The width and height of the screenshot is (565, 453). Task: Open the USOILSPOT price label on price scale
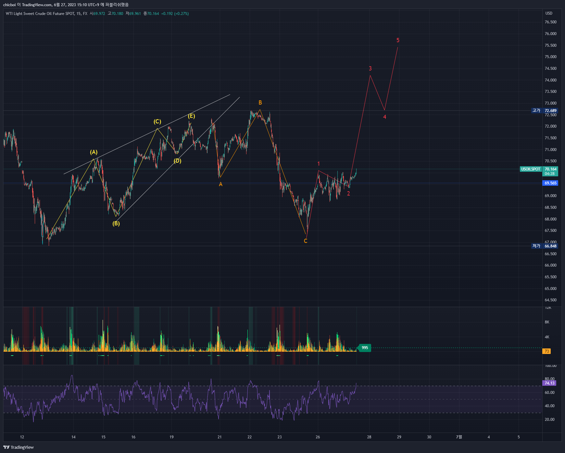(x=531, y=169)
